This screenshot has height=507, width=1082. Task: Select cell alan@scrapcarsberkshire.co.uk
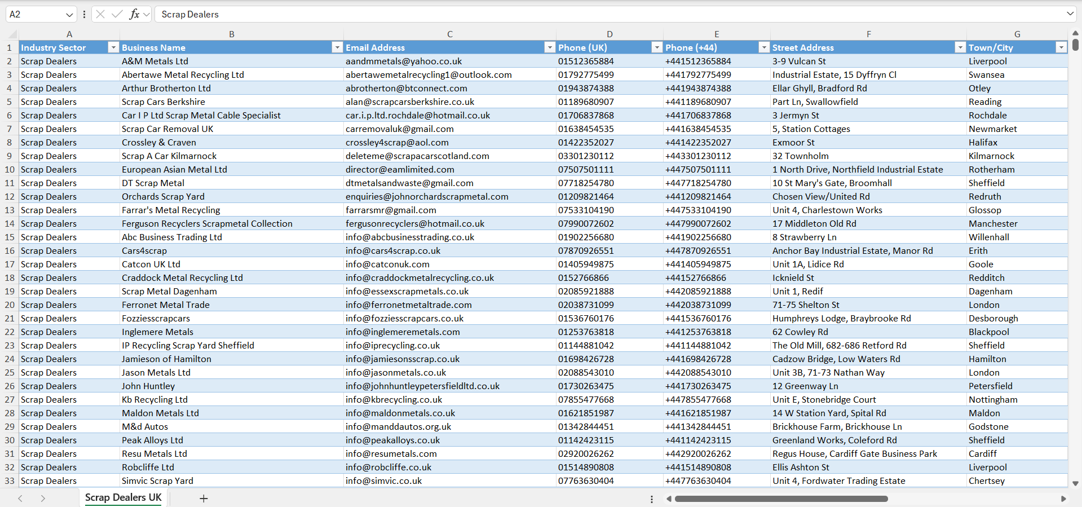click(449, 102)
